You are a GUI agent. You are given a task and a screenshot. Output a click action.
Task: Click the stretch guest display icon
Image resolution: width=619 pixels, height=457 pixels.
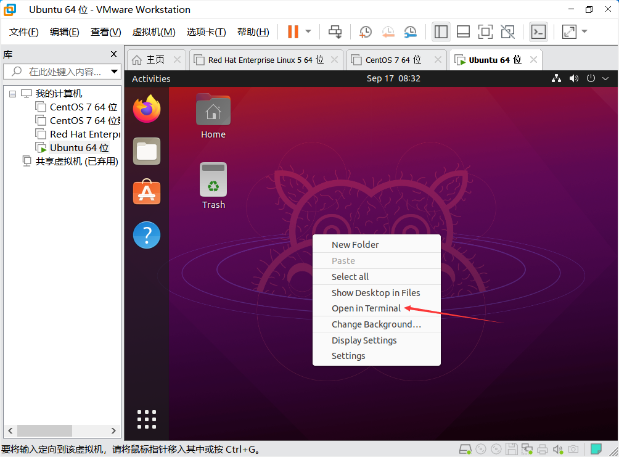(x=569, y=31)
